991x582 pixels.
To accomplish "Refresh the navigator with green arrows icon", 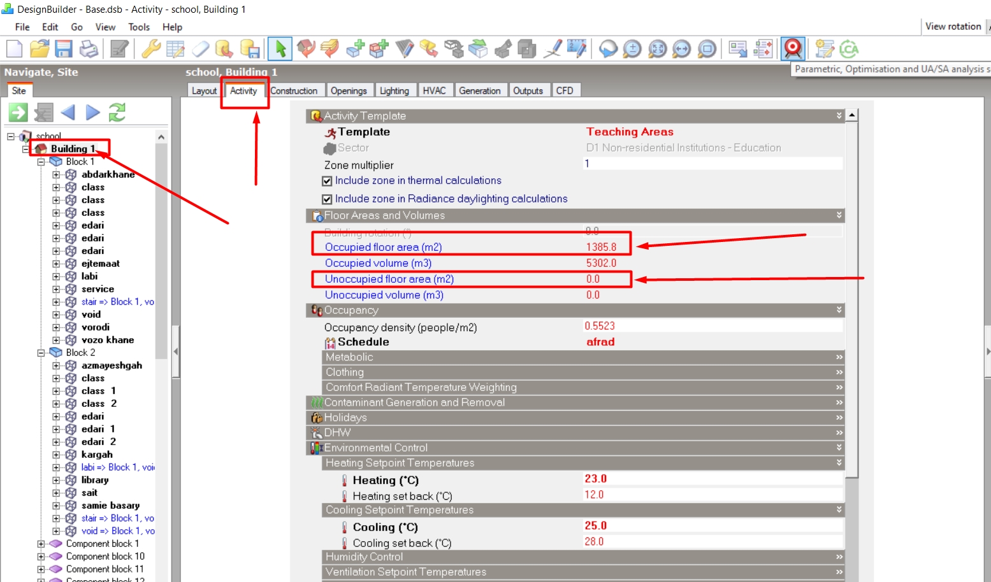I will coord(117,113).
